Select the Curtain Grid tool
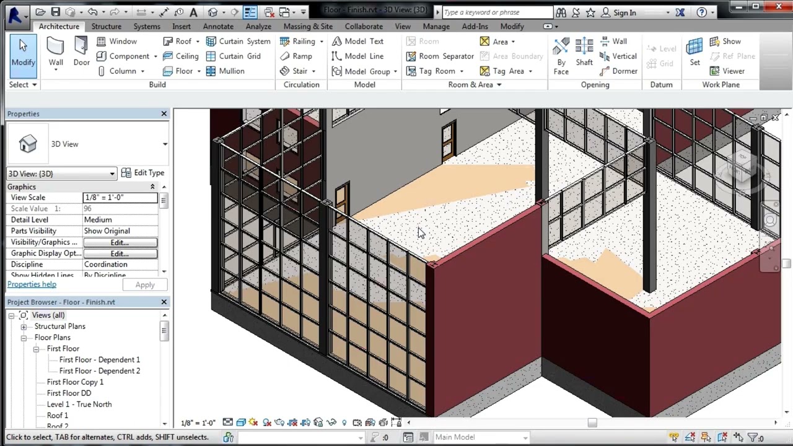 click(x=233, y=56)
